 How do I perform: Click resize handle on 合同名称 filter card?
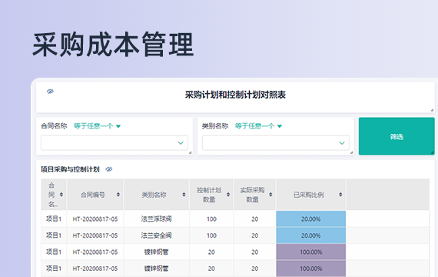coord(191,152)
